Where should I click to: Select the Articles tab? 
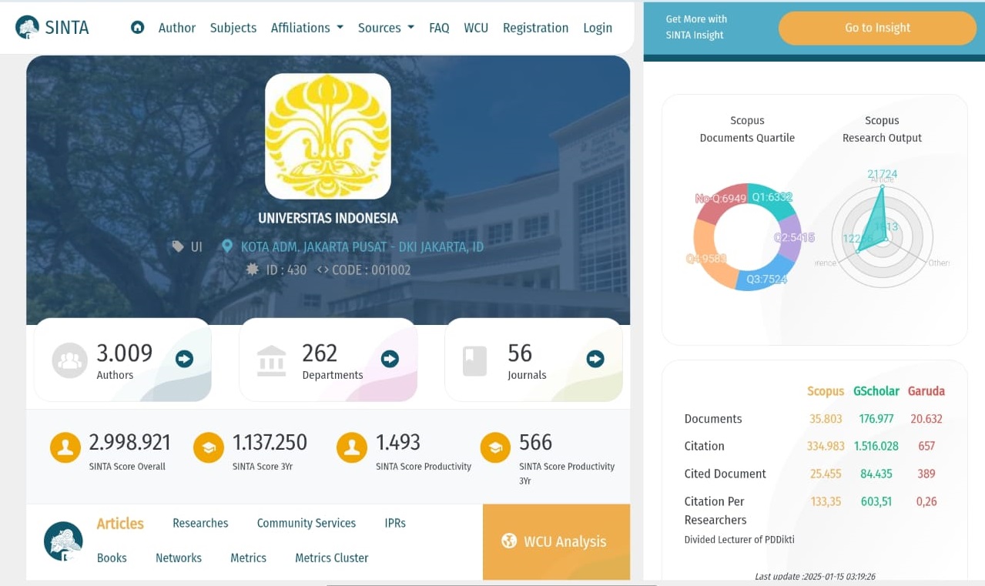pyautogui.click(x=120, y=524)
